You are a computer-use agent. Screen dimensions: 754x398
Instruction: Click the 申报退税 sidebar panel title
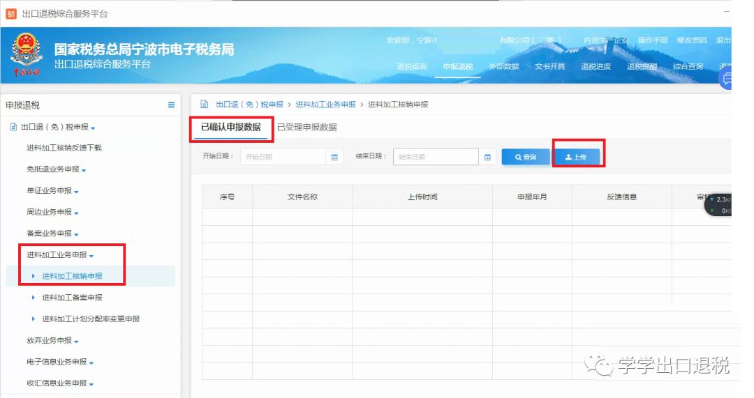click(x=22, y=105)
